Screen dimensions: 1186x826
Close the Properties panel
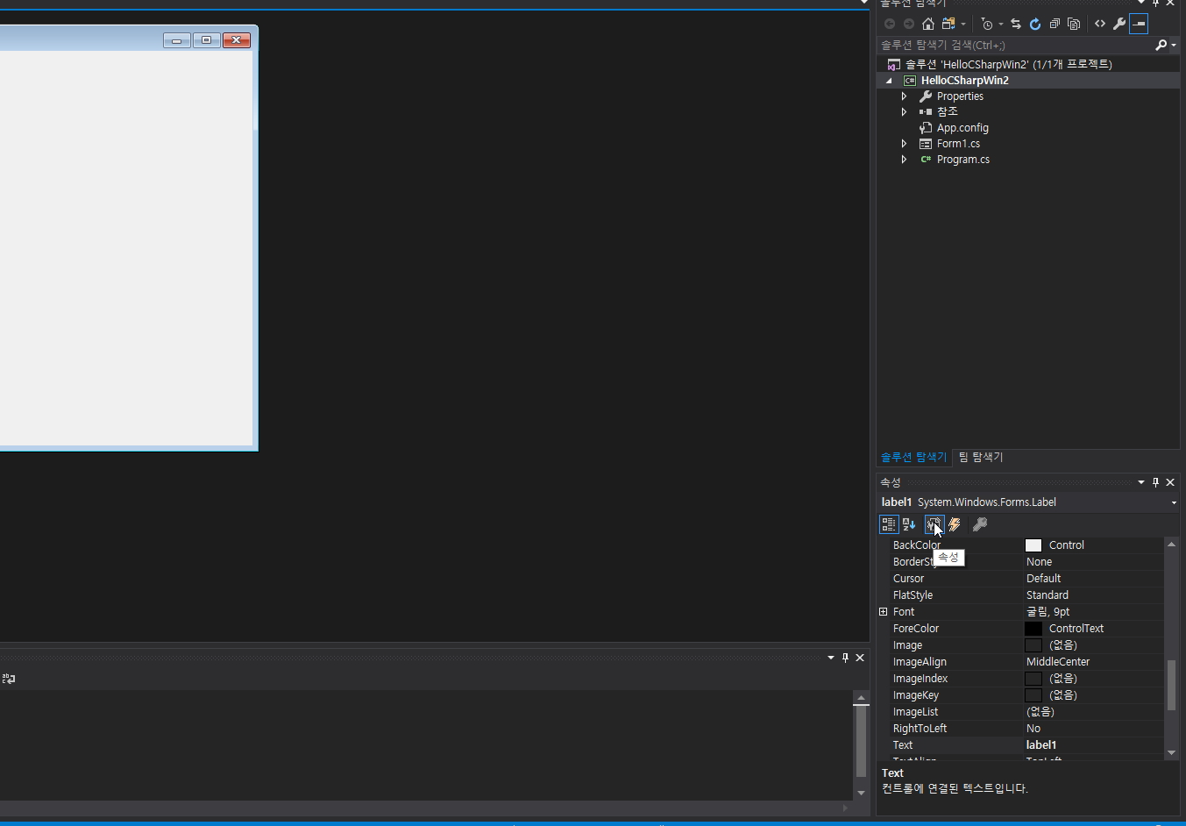pyautogui.click(x=1170, y=482)
